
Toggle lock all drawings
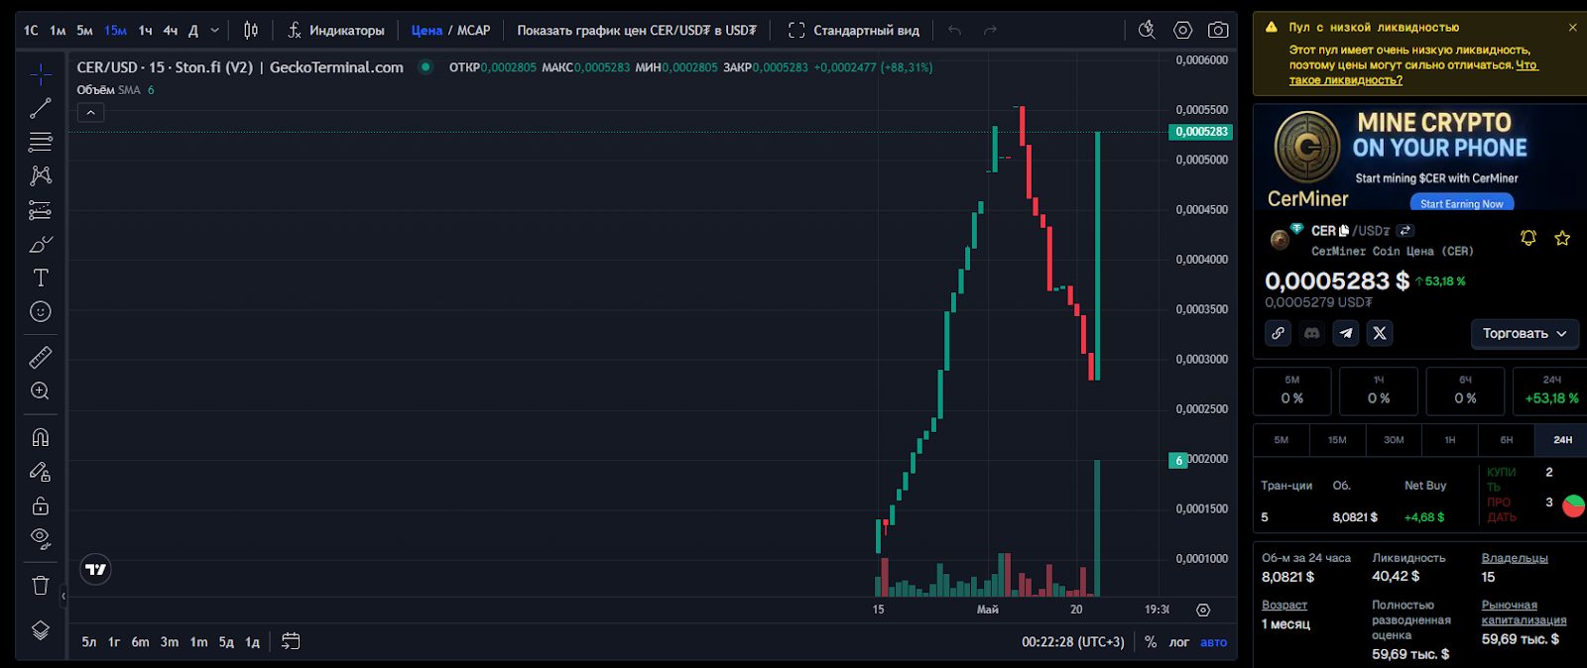pyautogui.click(x=41, y=505)
